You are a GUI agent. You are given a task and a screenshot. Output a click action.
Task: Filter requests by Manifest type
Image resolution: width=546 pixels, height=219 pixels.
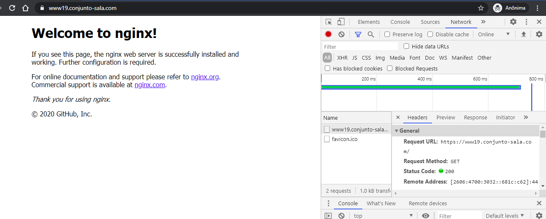pyautogui.click(x=462, y=58)
